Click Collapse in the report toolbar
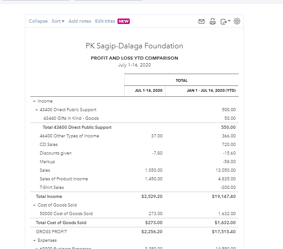This screenshot has height=249, width=283. pyautogui.click(x=38, y=21)
